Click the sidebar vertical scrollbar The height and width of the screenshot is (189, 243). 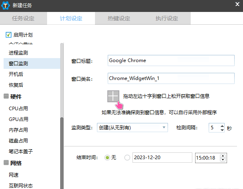62,151
